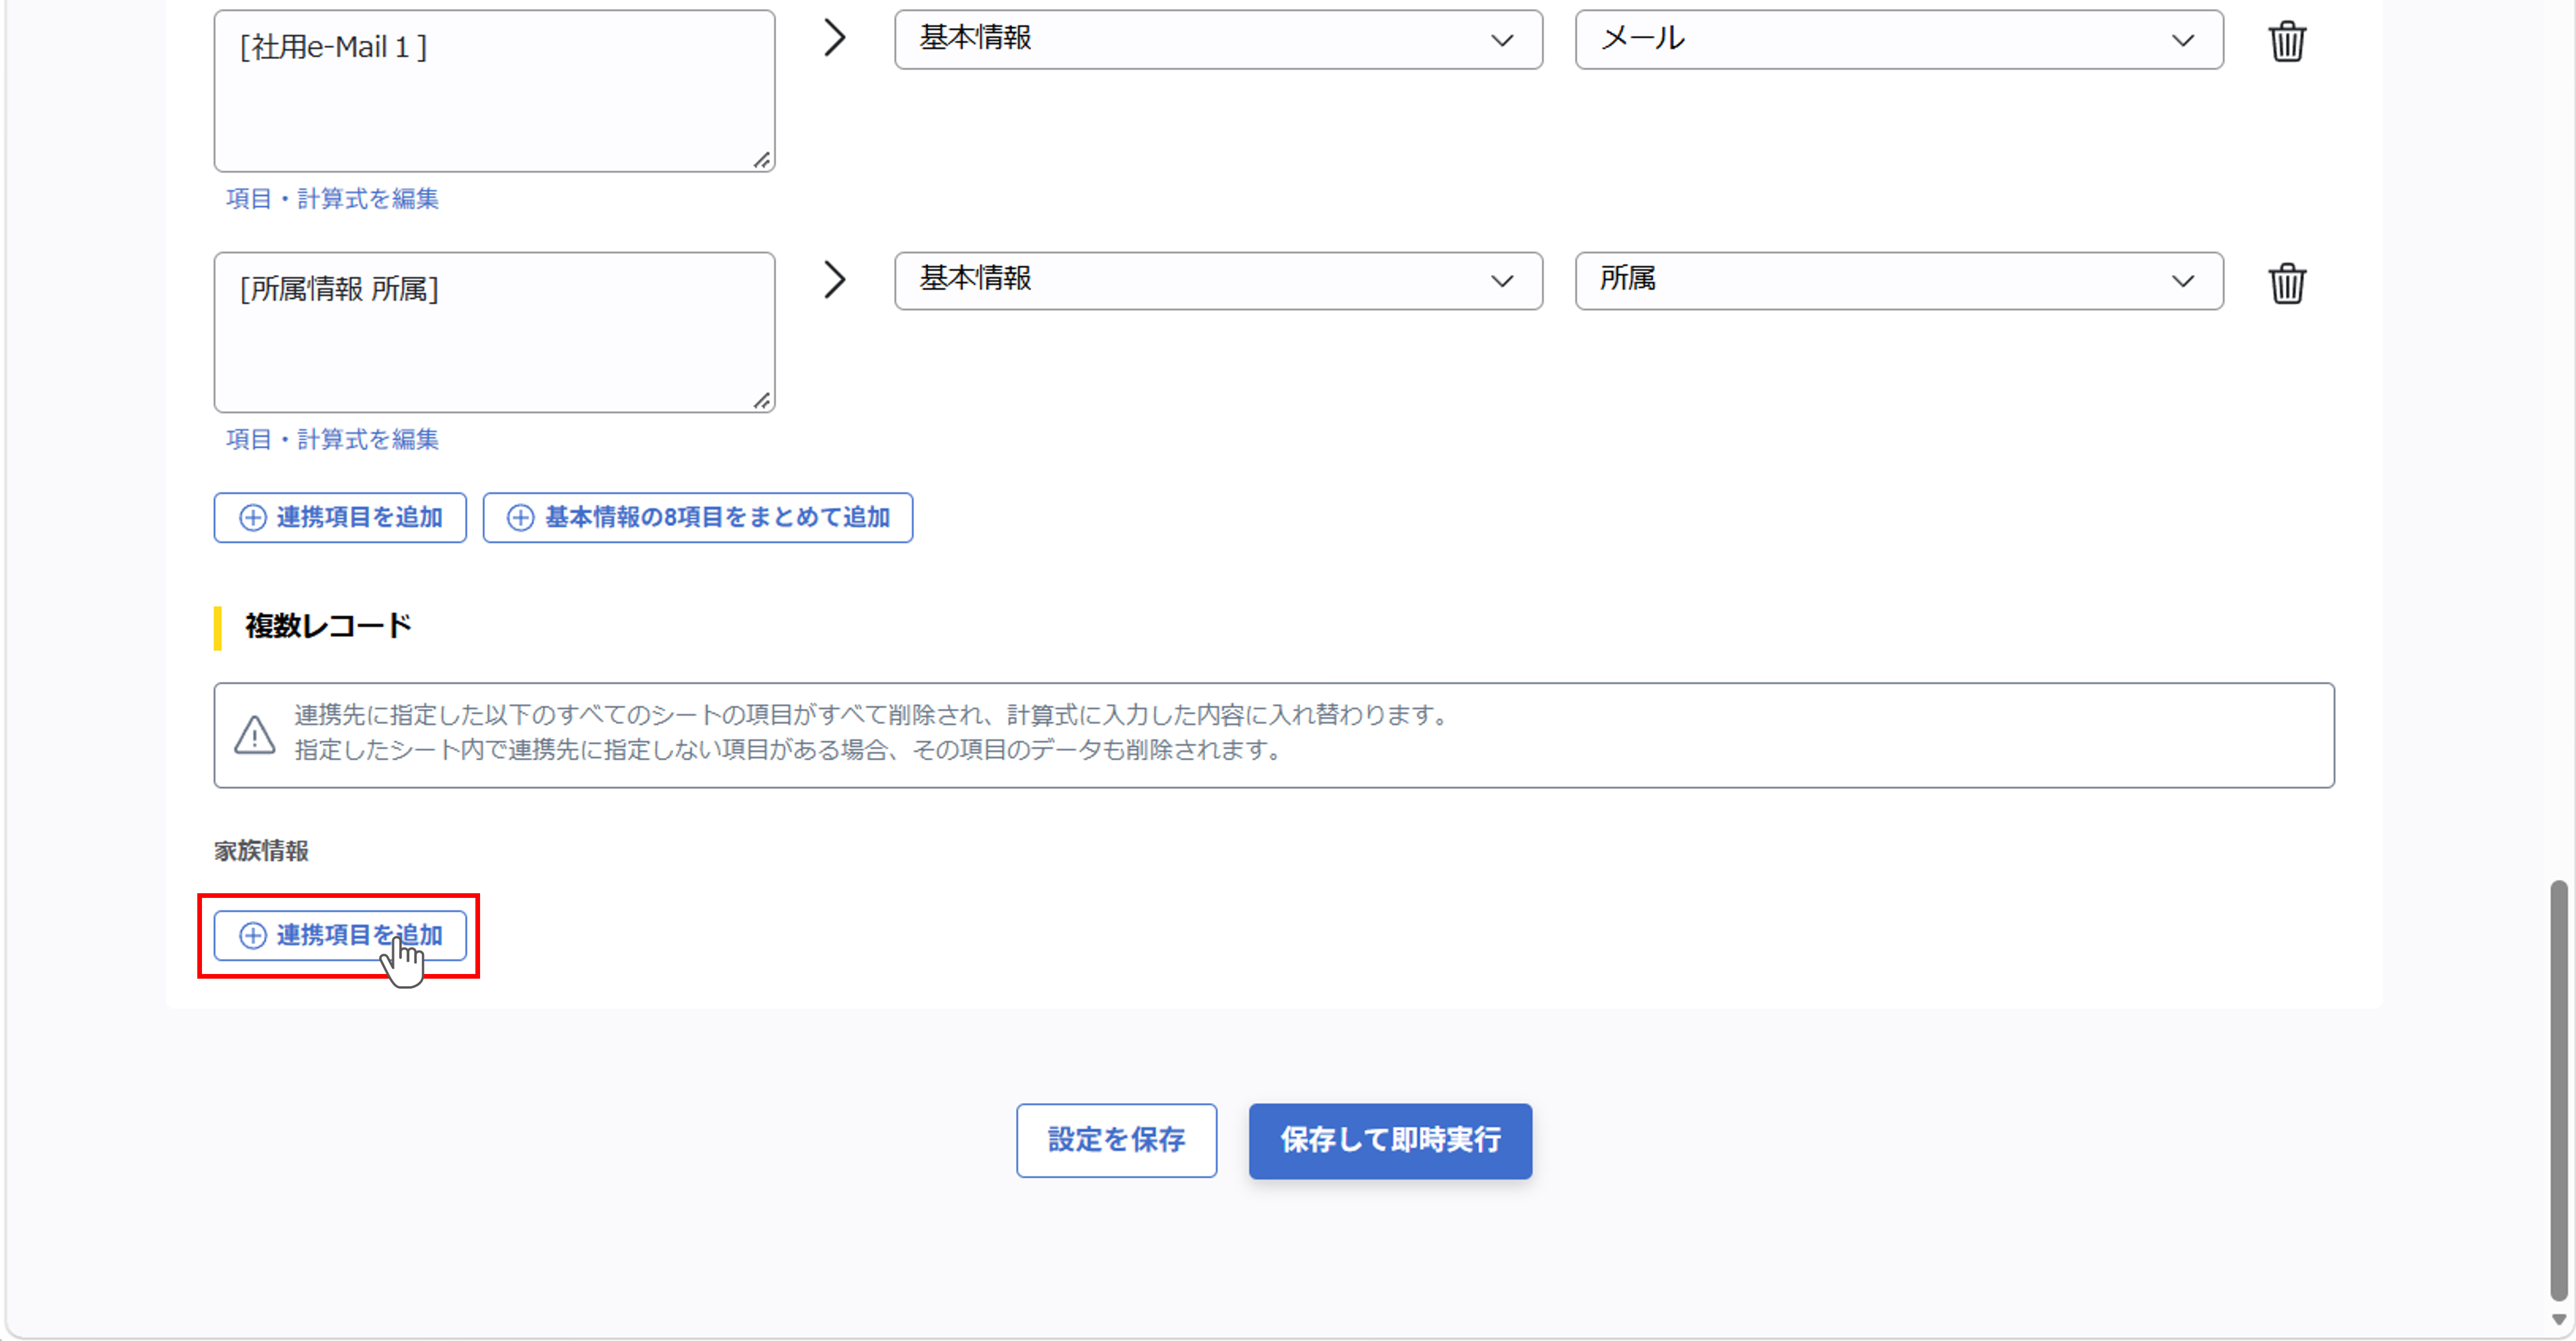Click the arrow beside the 社用e-Mail 1 field
The width and height of the screenshot is (2576, 1341).
pyautogui.click(x=835, y=38)
